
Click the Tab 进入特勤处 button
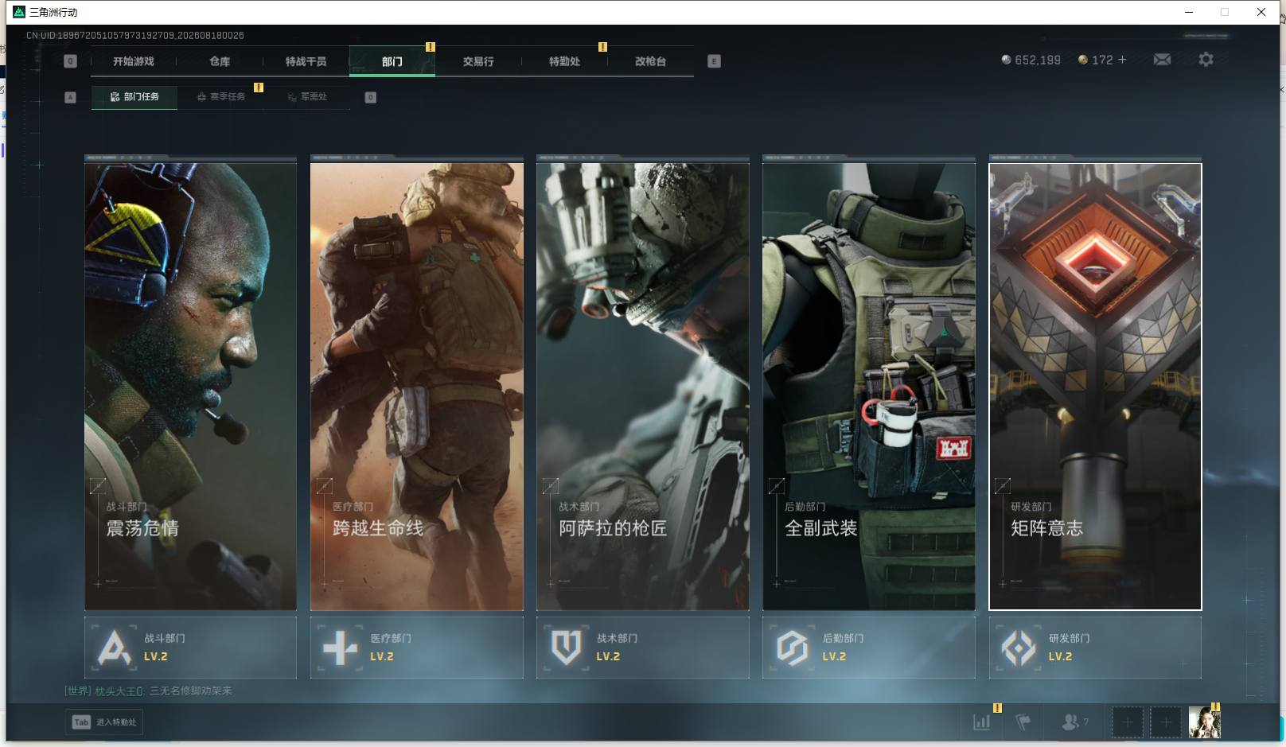pyautogui.click(x=104, y=722)
